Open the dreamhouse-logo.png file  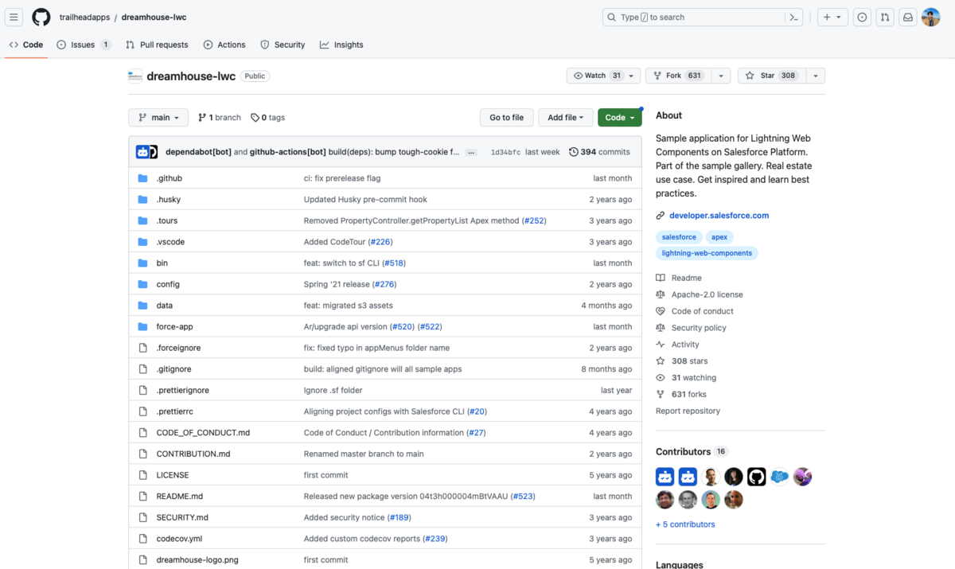pos(197,559)
